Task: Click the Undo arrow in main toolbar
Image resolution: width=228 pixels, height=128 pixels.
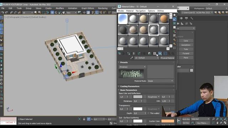Action: (x=2, y=13)
